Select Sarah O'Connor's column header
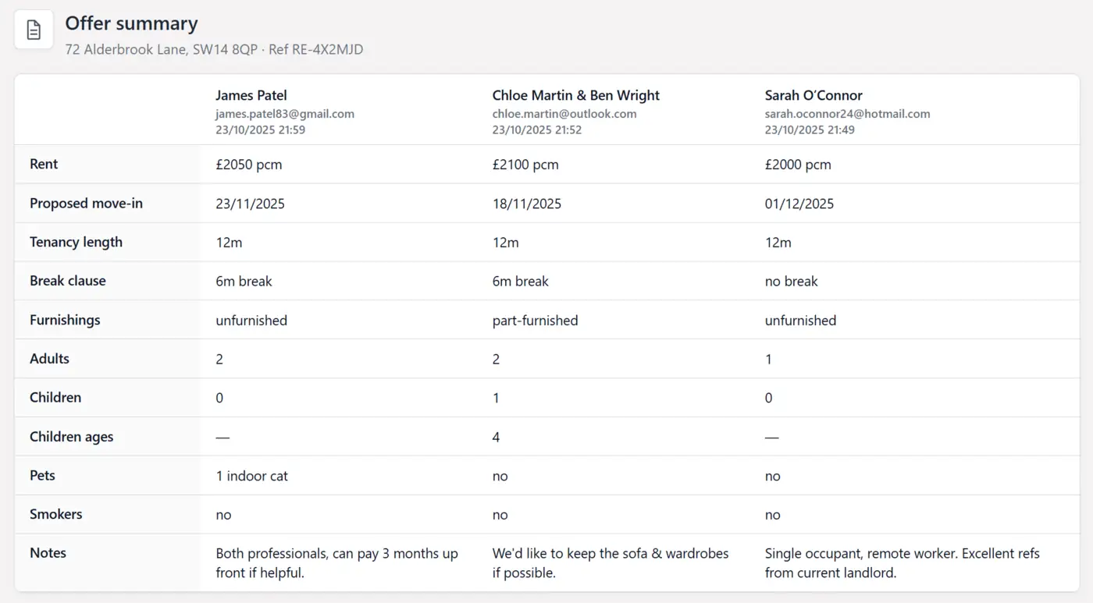1093x603 pixels. coord(814,94)
